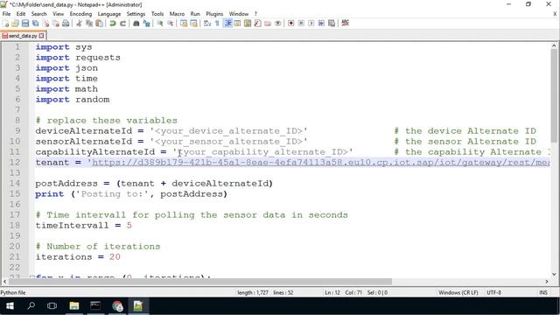The height and width of the screenshot is (315, 560).
Task: Open the Folder as Workspace icon
Action: click(268, 24)
